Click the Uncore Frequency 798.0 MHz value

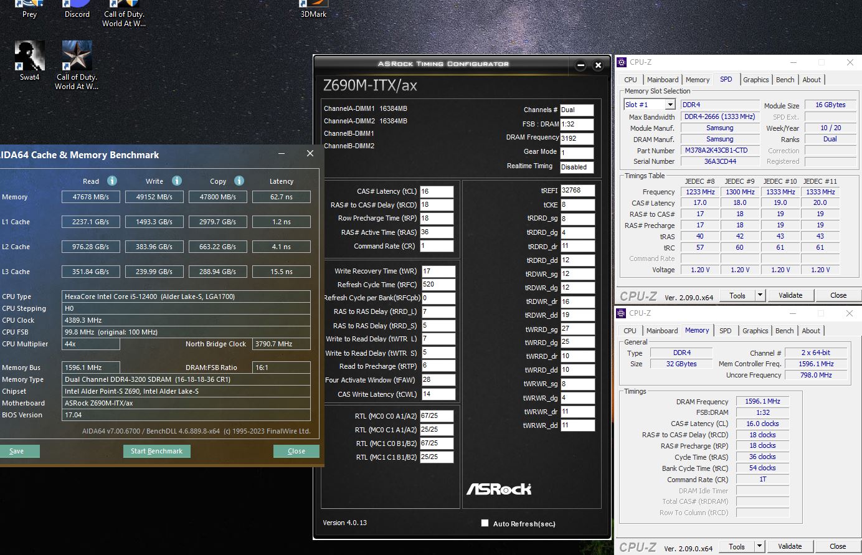pyautogui.click(x=816, y=375)
